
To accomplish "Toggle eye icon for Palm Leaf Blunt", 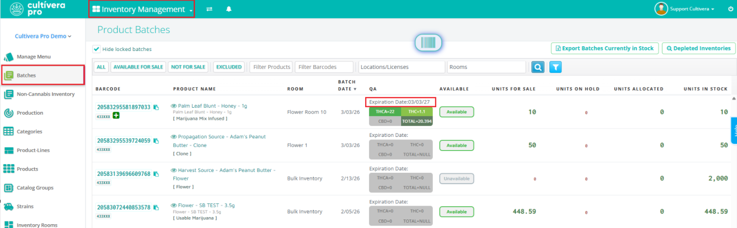I will pos(173,106).
